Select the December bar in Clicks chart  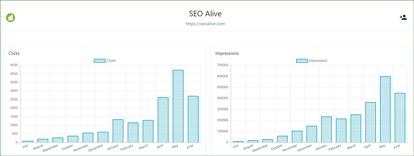coord(103,137)
